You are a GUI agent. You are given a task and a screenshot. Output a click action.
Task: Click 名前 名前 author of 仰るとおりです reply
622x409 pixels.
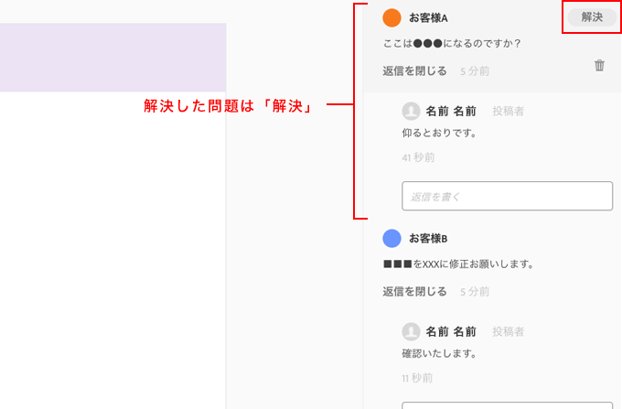tap(451, 112)
